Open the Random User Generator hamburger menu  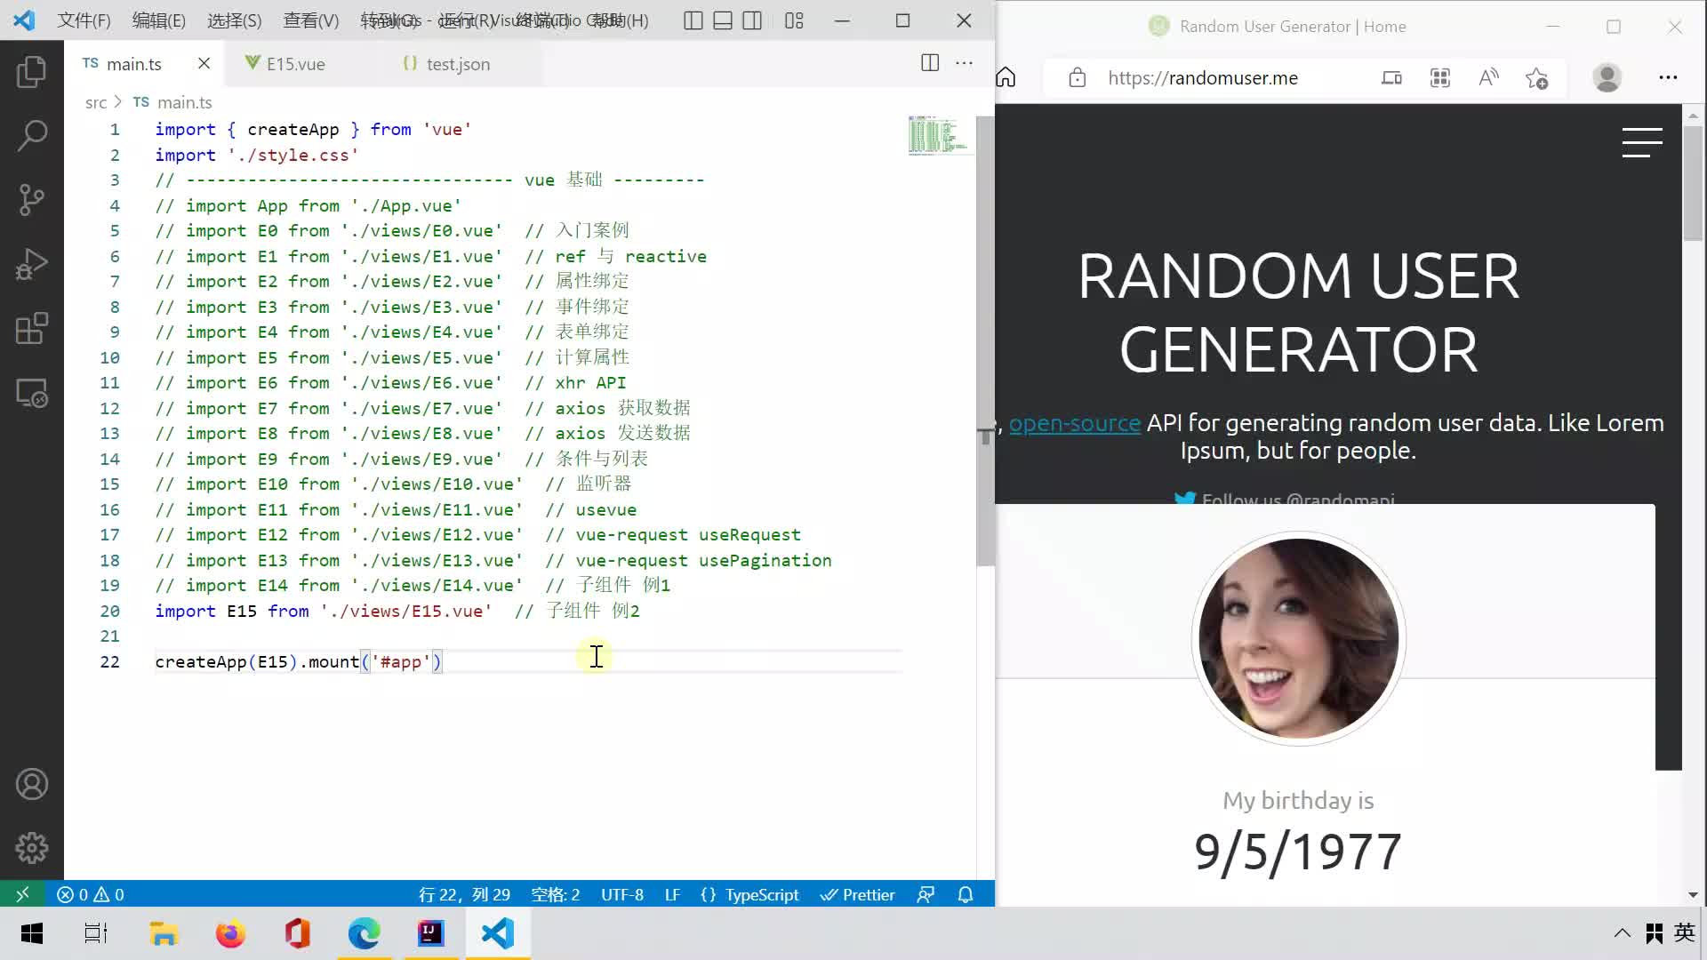pos(1642,142)
